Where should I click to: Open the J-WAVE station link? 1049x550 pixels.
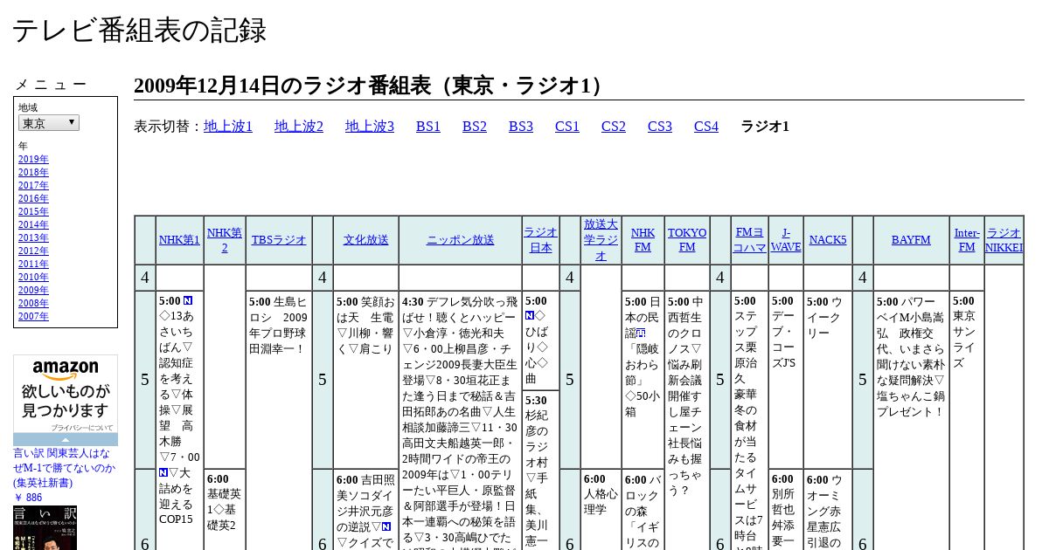[786, 240]
